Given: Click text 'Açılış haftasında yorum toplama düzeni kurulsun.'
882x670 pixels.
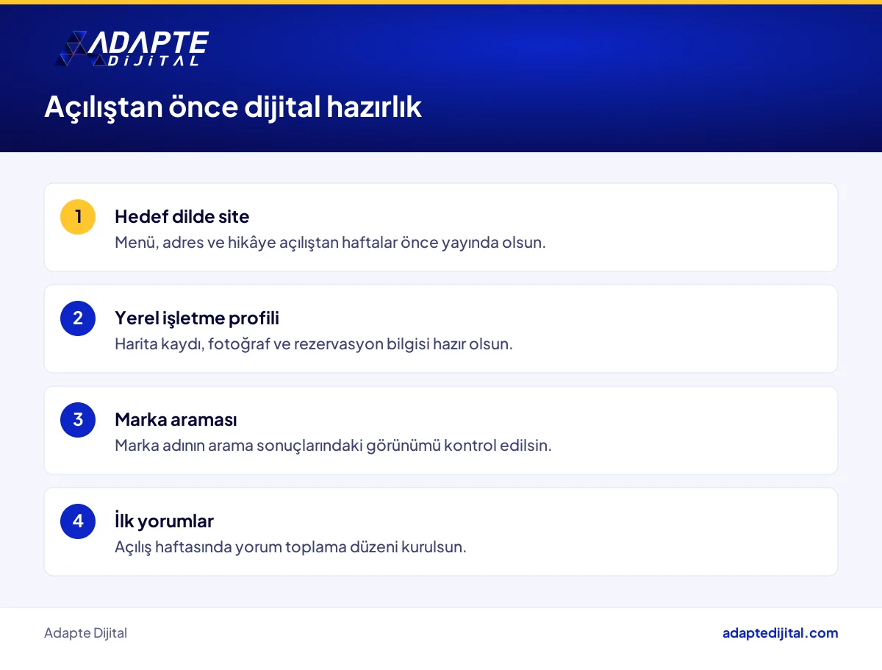Looking at the screenshot, I should 290,546.
